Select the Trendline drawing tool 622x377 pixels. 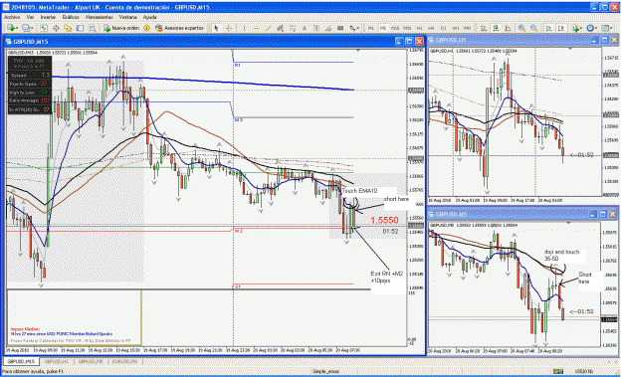tap(269, 28)
